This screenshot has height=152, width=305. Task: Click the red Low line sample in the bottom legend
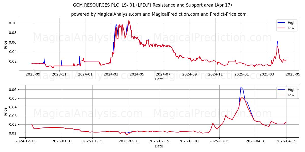[282, 96]
